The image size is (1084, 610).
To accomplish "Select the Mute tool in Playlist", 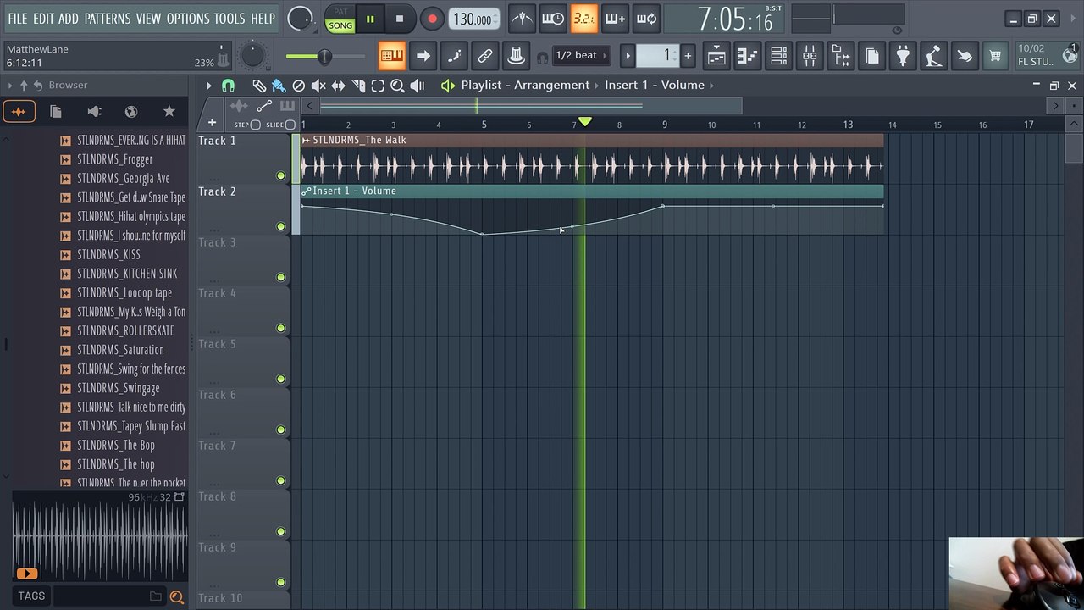I will coord(318,86).
